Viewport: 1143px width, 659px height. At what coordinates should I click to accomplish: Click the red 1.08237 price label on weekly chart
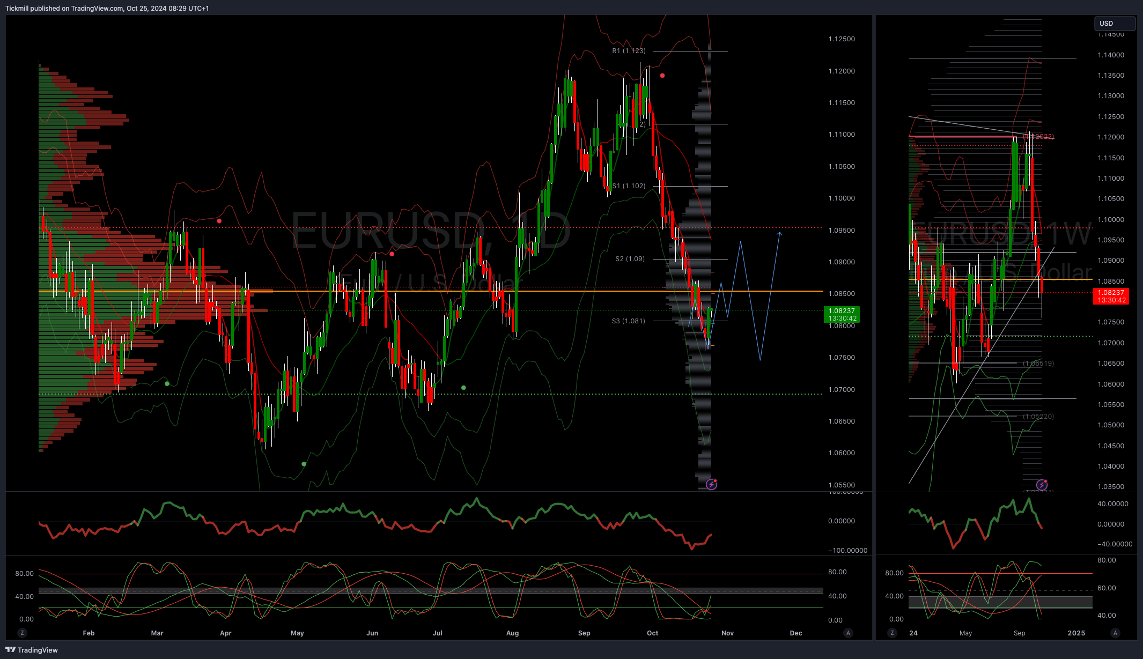(1111, 296)
